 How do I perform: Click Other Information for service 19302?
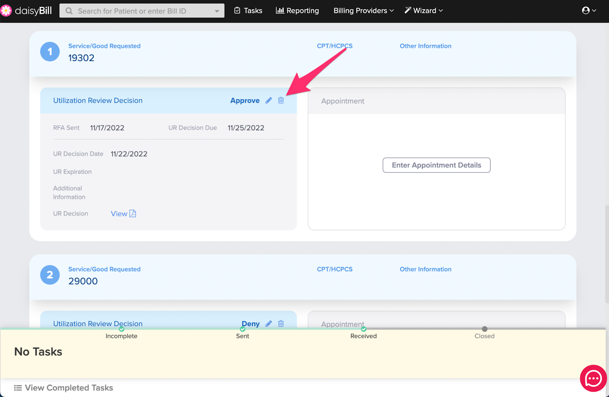pyautogui.click(x=426, y=46)
